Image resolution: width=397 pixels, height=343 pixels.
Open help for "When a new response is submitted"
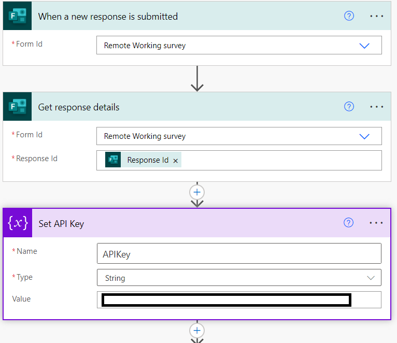[349, 16]
